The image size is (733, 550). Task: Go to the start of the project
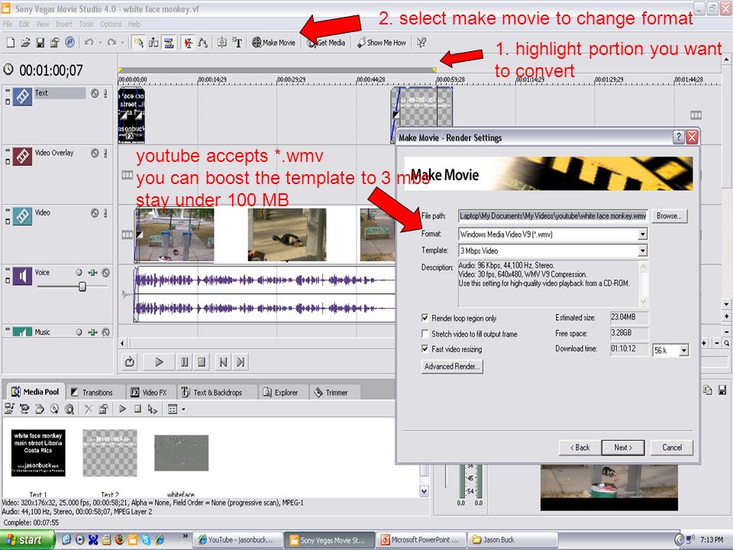[x=223, y=361]
